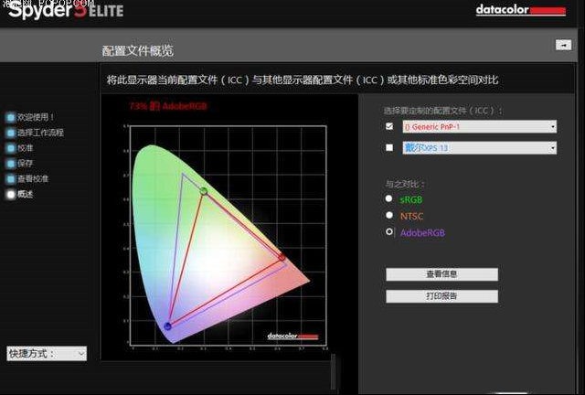Viewport: 585px width, 395px height.
Task: Click the vertical scrollbar below the chart
Action: coord(333,372)
